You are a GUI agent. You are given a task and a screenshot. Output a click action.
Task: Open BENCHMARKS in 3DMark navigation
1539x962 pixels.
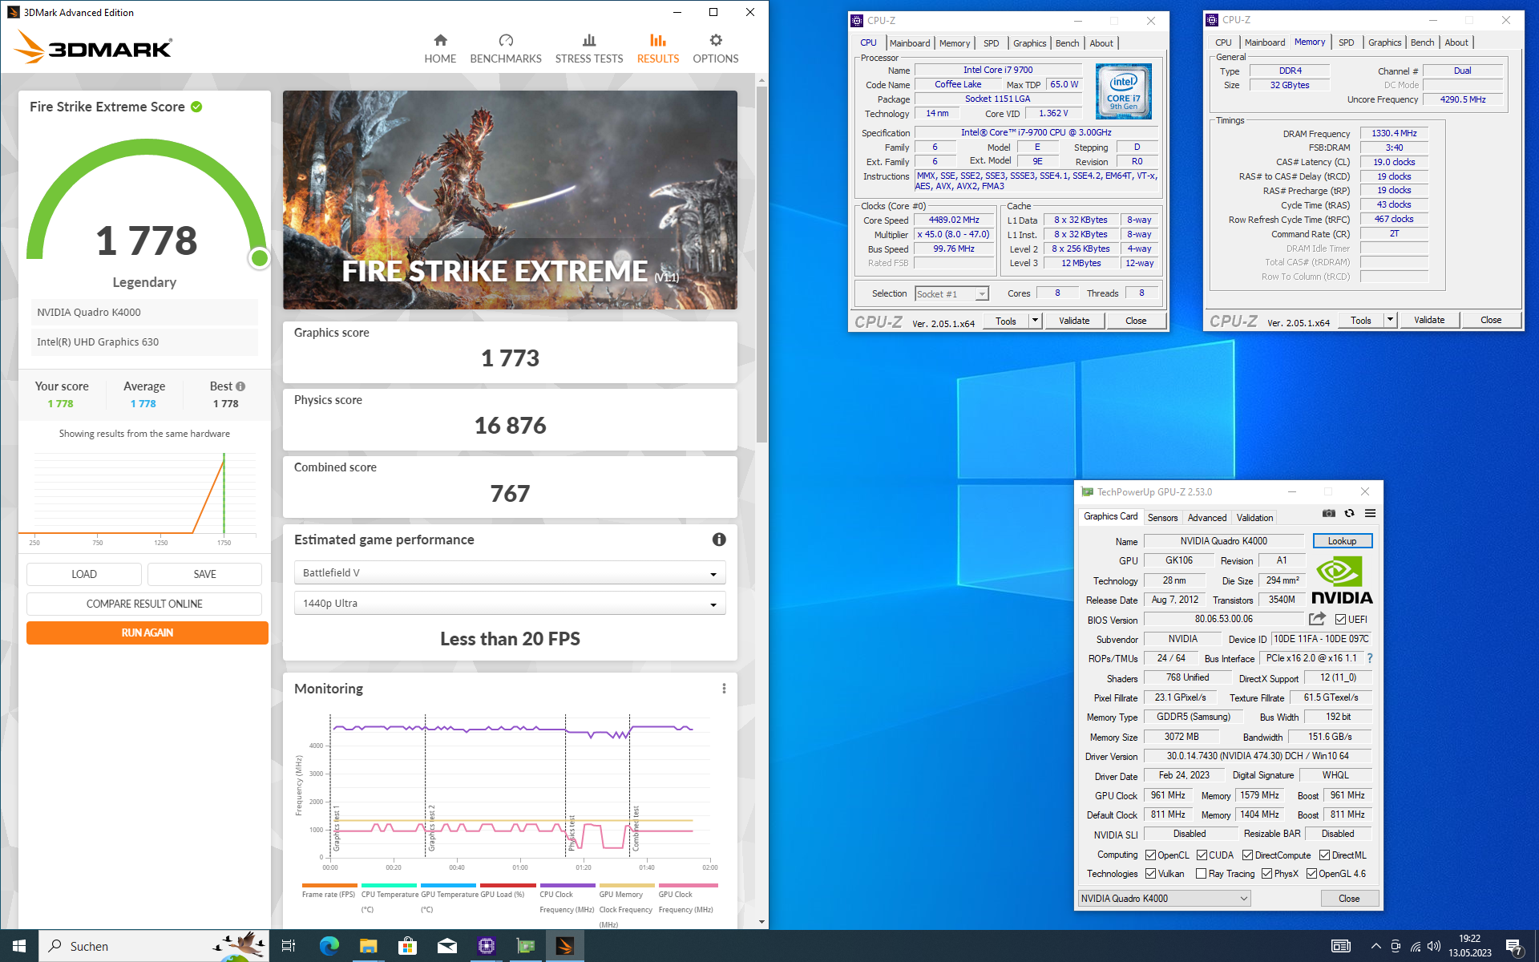point(506,49)
